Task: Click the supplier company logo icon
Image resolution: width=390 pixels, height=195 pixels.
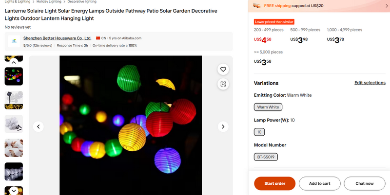Action: click(x=15, y=41)
